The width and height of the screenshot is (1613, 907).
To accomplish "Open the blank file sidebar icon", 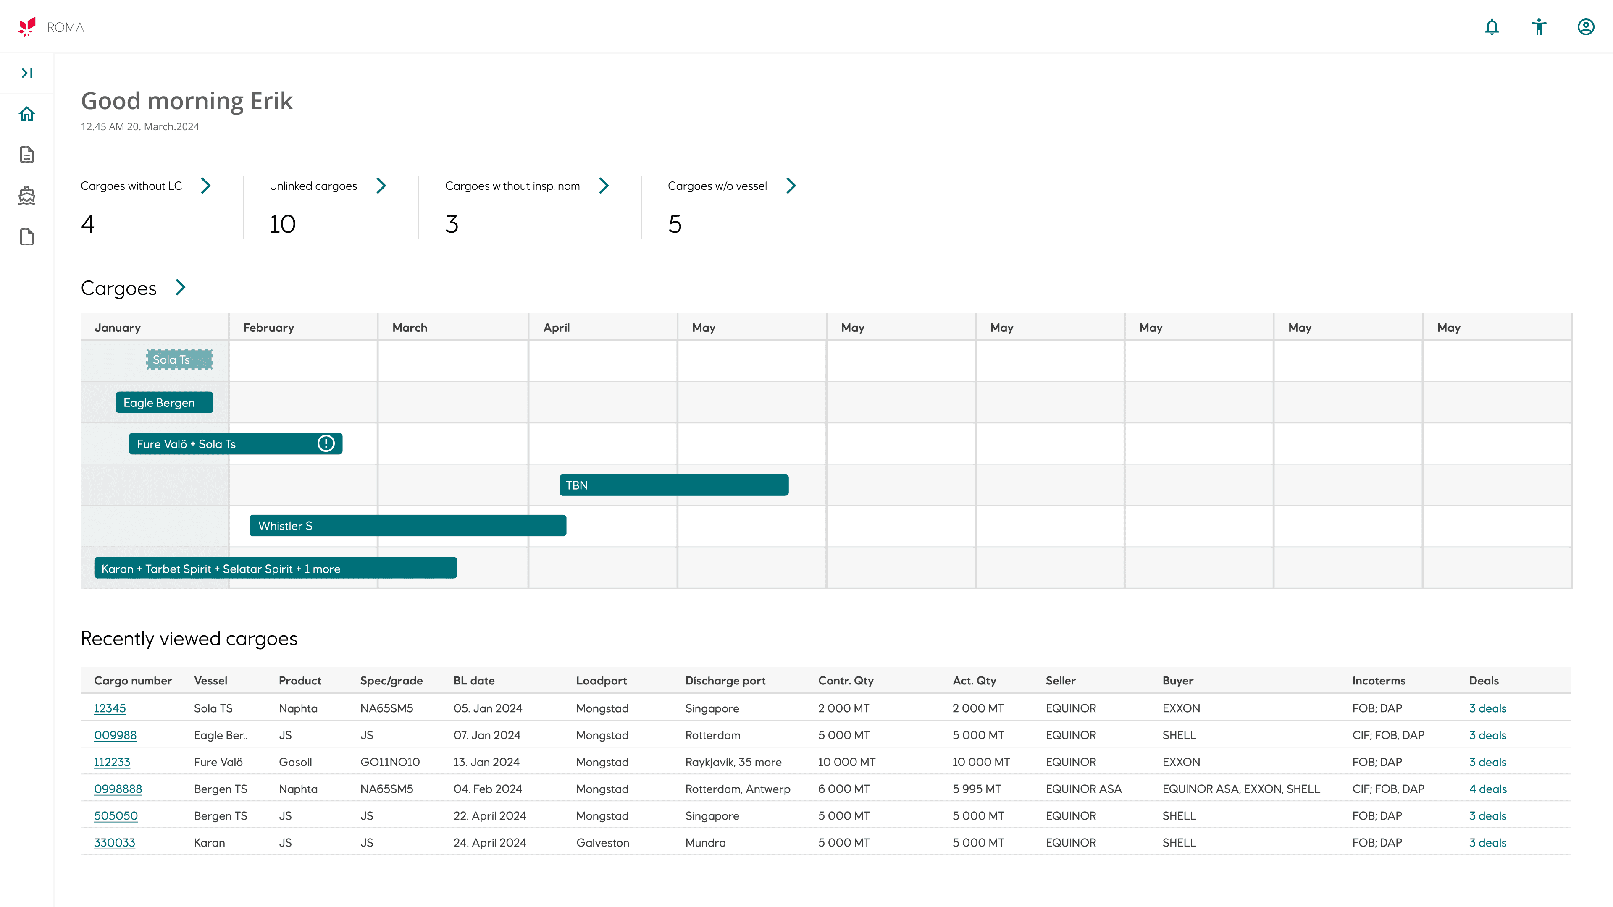I will pos(27,237).
